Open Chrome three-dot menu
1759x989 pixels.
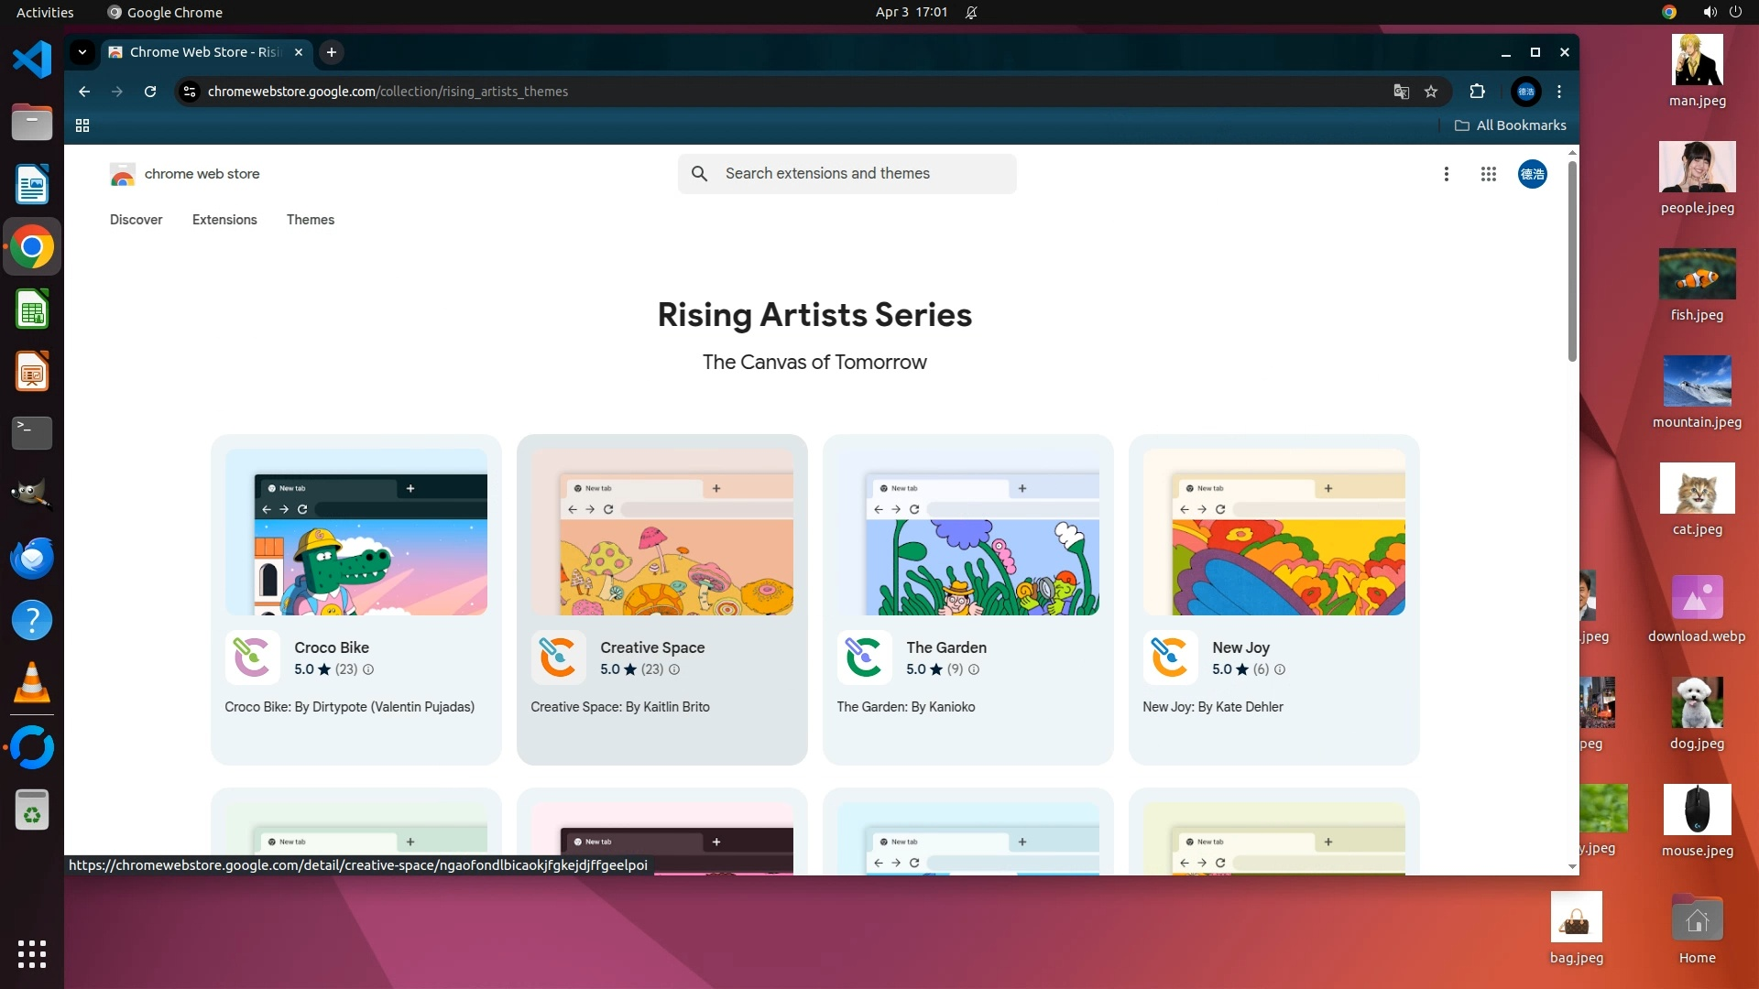(1559, 92)
